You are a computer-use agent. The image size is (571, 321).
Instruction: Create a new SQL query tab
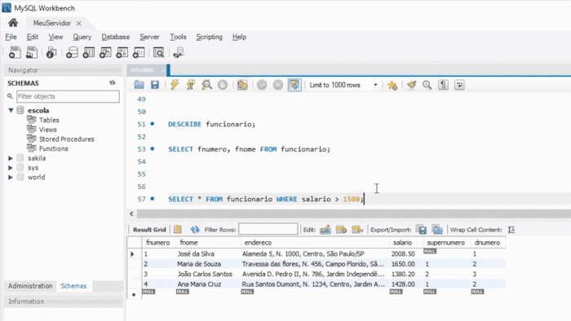point(15,53)
